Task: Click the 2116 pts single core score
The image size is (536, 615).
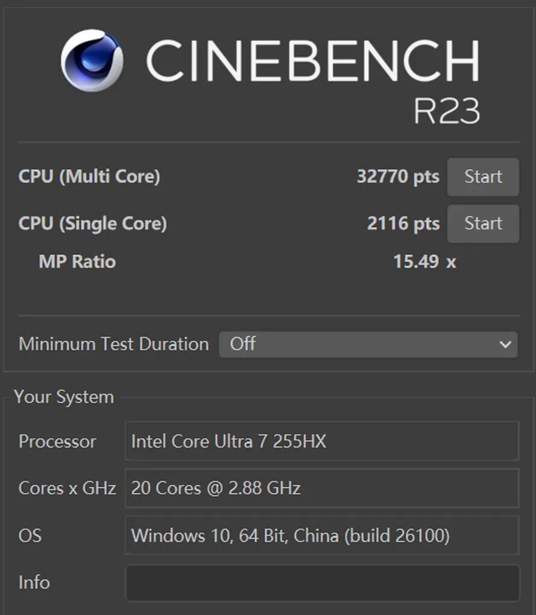Action: pos(403,223)
